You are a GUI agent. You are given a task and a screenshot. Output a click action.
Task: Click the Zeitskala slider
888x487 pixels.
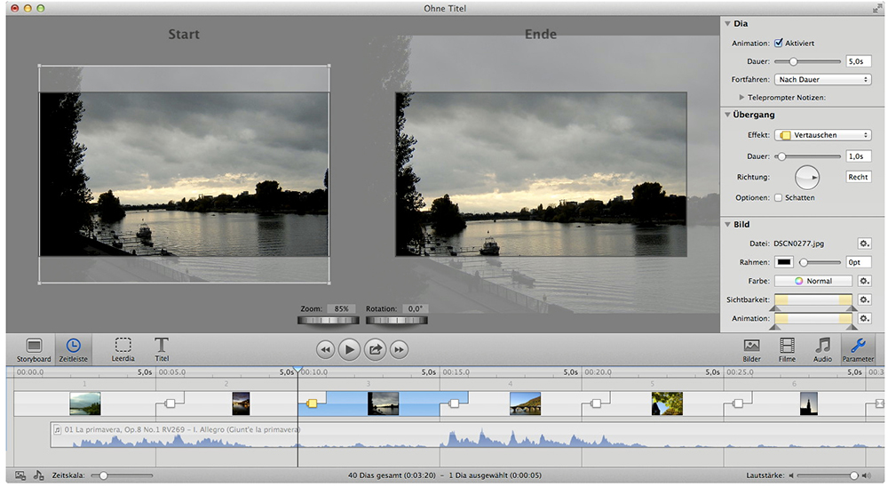click(x=103, y=475)
